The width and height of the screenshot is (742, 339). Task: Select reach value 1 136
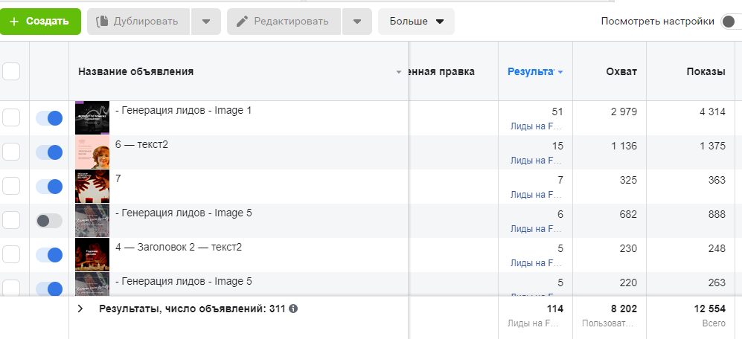(x=623, y=146)
